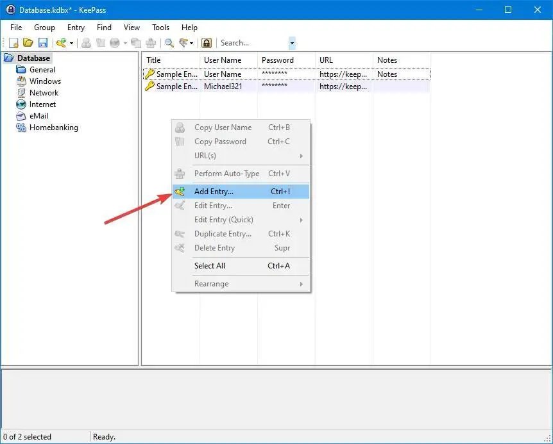
Task: Expand the URL(s) submenu
Action: point(241,156)
